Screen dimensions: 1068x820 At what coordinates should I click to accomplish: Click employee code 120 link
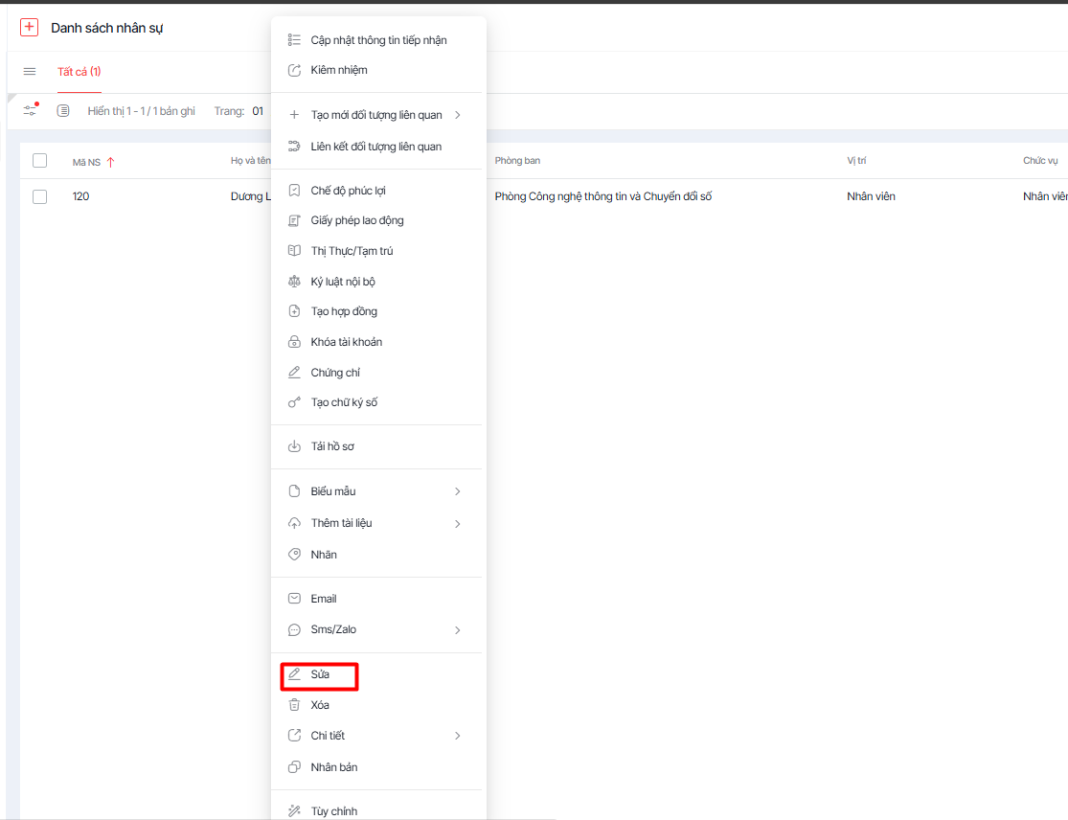(80, 196)
